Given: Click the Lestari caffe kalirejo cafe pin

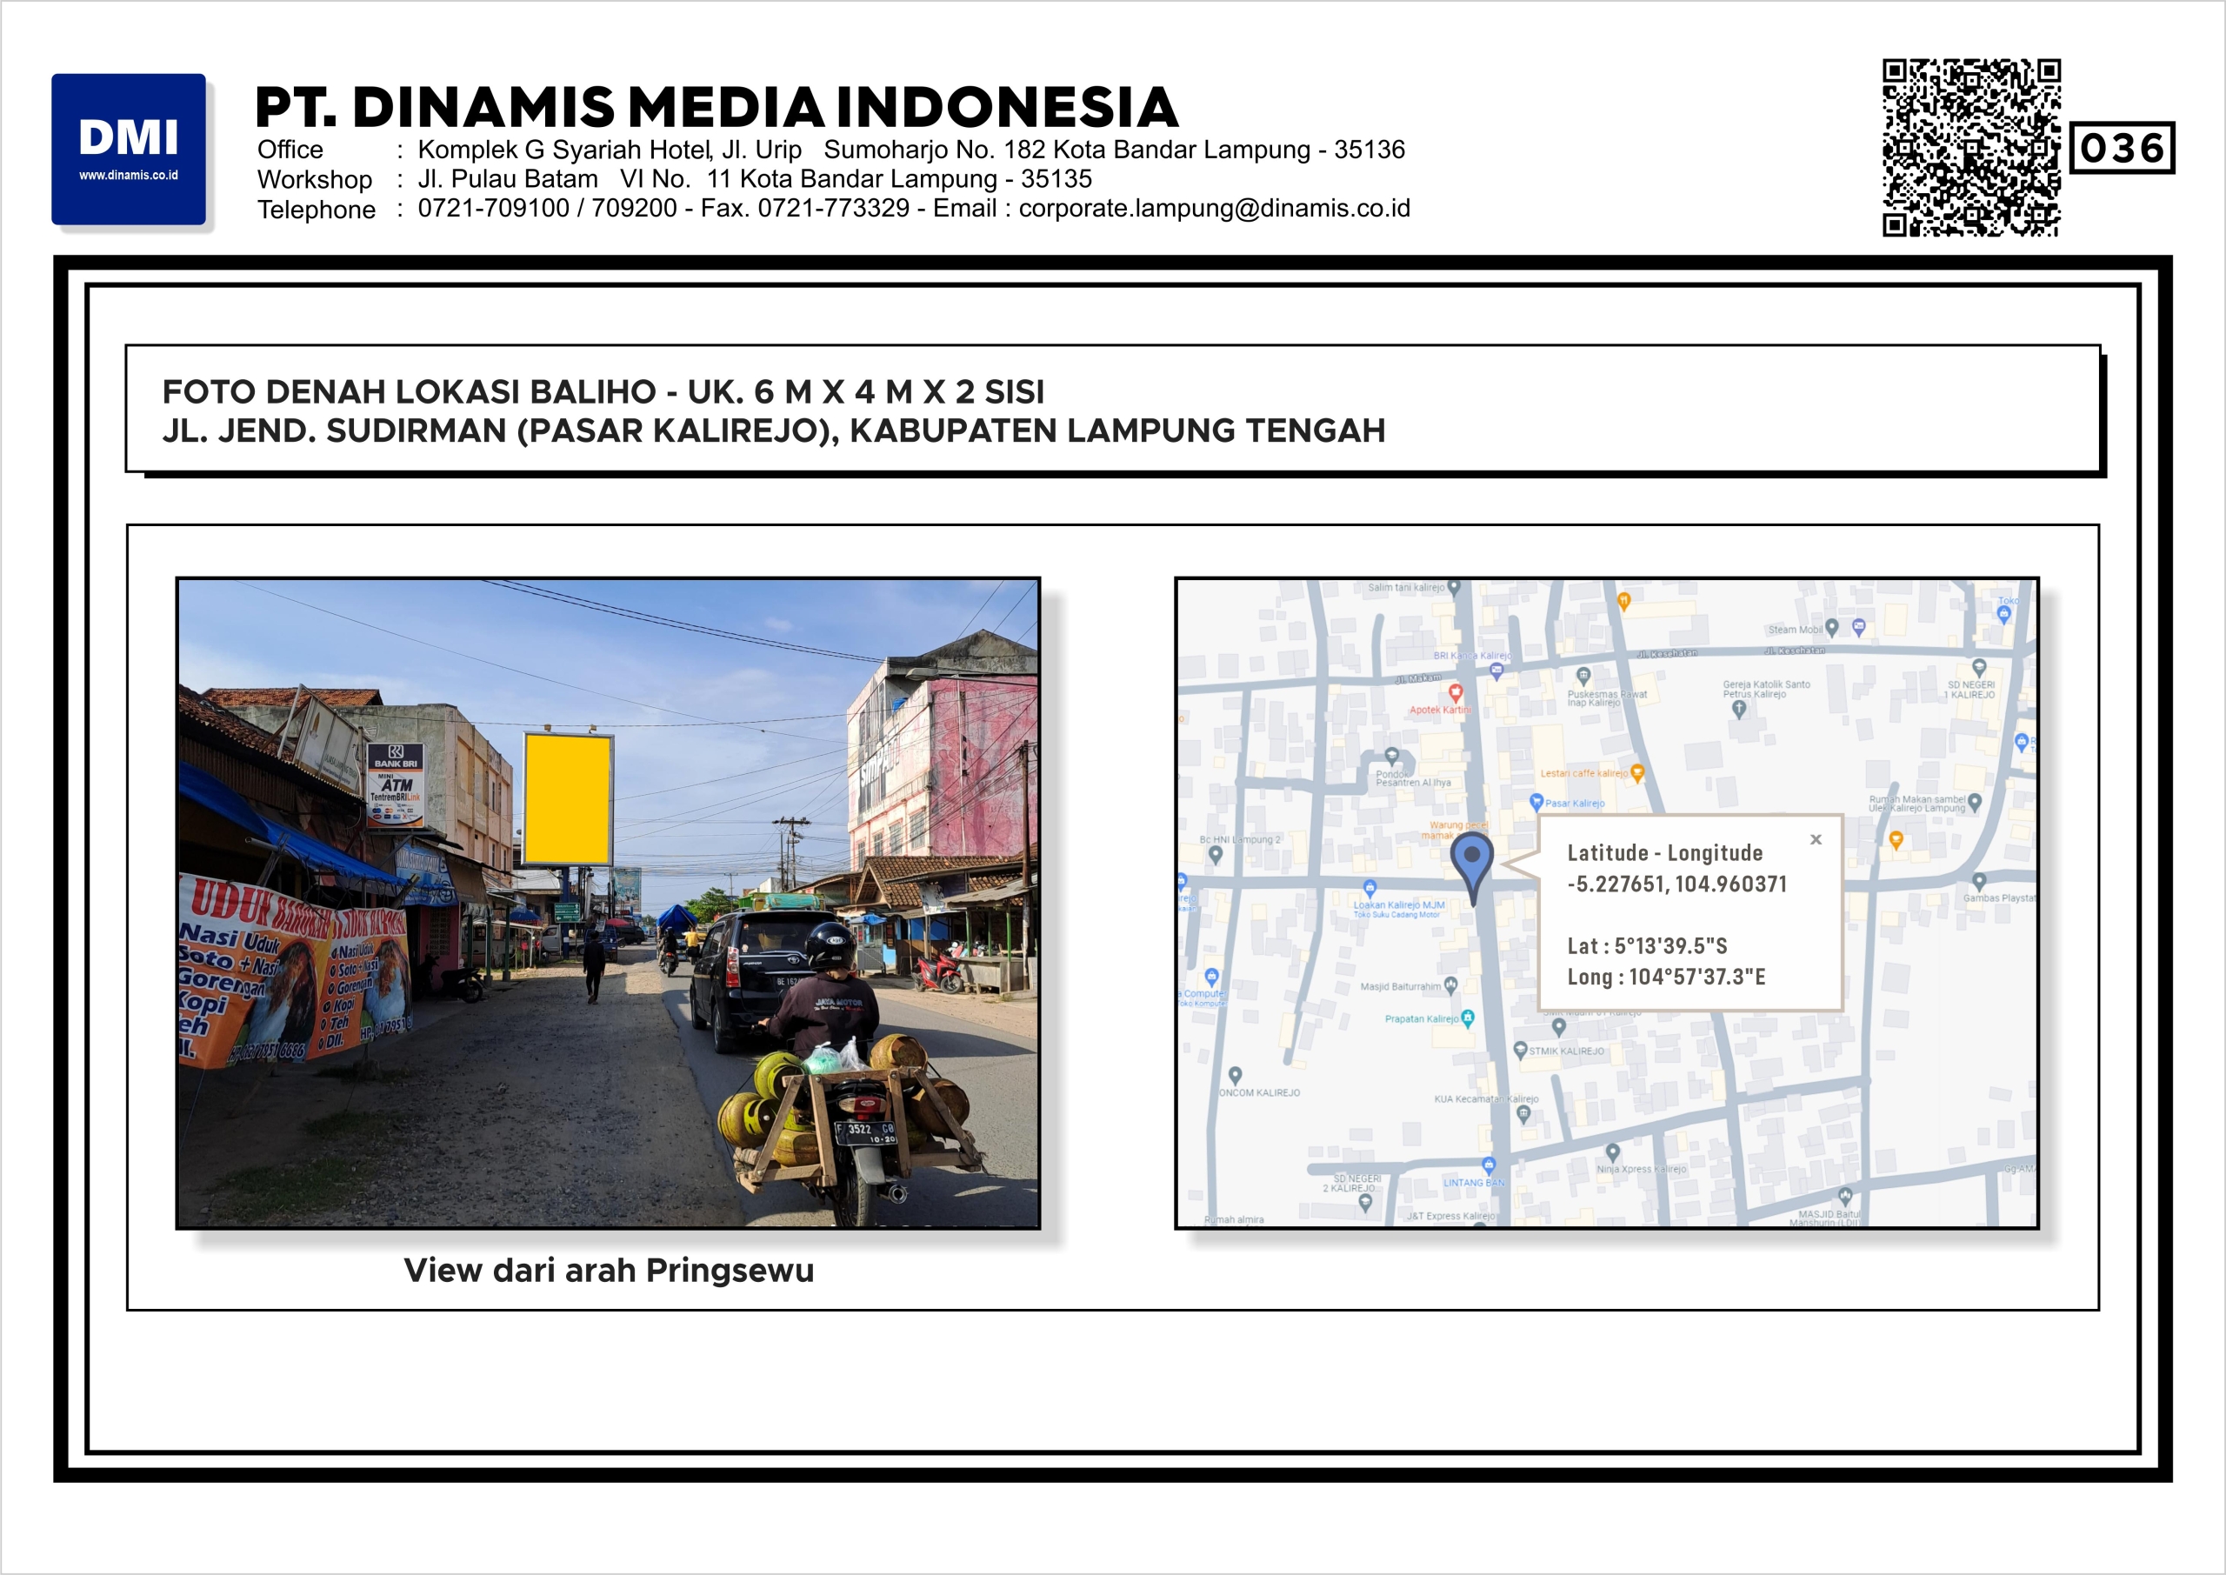Looking at the screenshot, I should pyautogui.click(x=1637, y=773).
